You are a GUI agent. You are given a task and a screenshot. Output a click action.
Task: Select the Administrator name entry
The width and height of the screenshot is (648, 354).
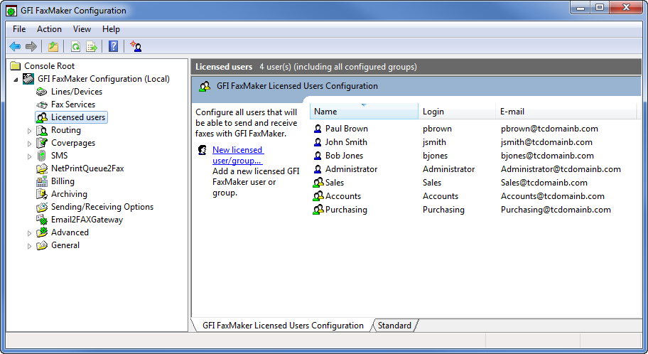[351, 169]
